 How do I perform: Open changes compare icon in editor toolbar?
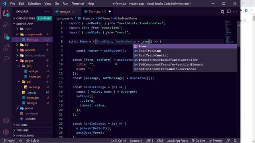(222, 12)
